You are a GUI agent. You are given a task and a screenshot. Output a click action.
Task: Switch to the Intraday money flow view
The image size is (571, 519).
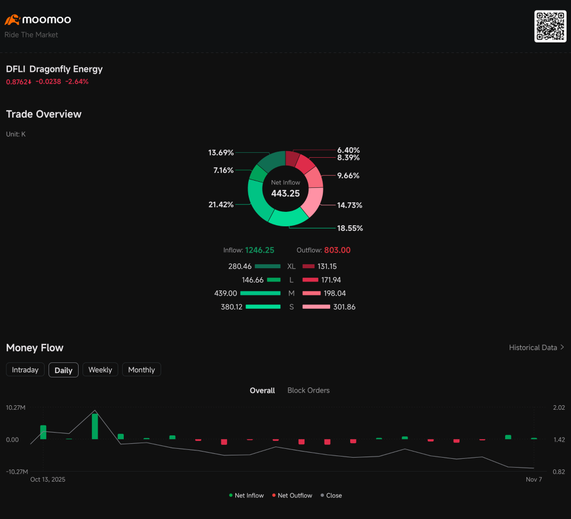click(25, 370)
